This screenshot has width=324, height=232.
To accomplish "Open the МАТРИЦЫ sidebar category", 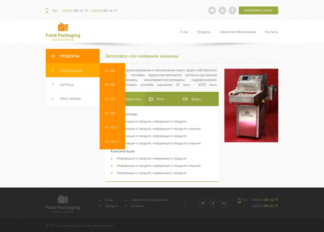I will pos(72,84).
